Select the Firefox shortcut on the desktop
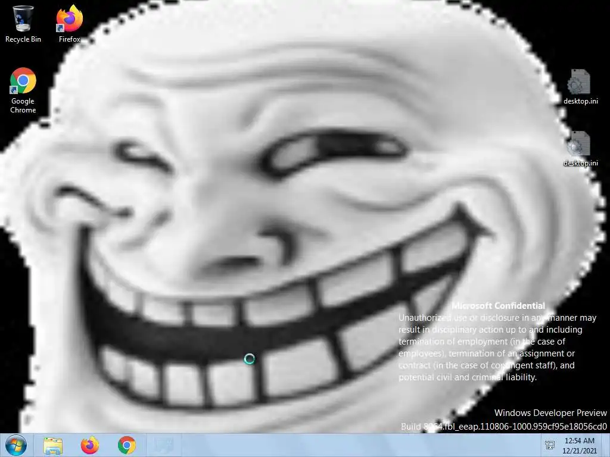Viewport: 610px width, 457px height. point(69,23)
